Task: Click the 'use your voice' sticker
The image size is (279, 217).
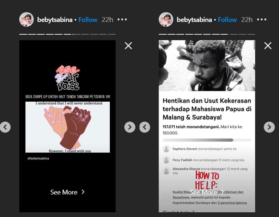Action: point(67,78)
